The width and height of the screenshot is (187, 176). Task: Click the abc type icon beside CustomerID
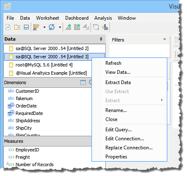(11, 91)
